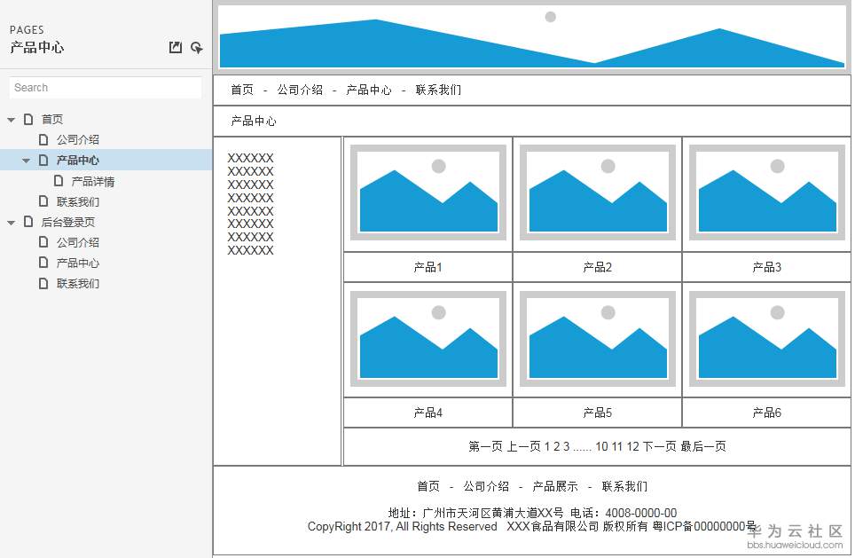
Task: Click page icon next to 产品详情
Action: coord(59,181)
